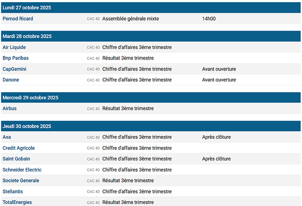Click Danone's 'Chiffre d'affaires 3ème trimestre'

tap(137, 80)
